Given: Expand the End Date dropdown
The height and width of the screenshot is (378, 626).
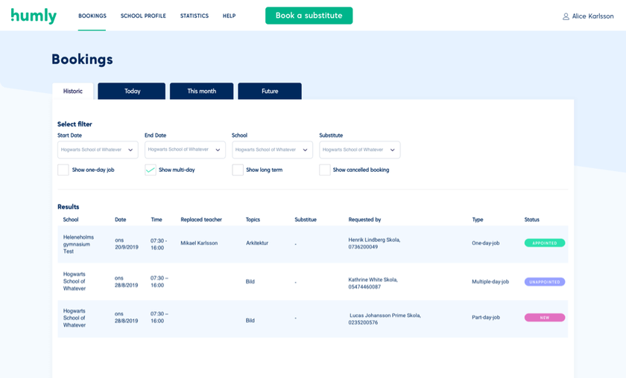Looking at the screenshot, I should pyautogui.click(x=185, y=150).
